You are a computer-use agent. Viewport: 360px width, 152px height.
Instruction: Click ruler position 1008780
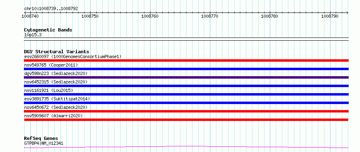[270, 16]
